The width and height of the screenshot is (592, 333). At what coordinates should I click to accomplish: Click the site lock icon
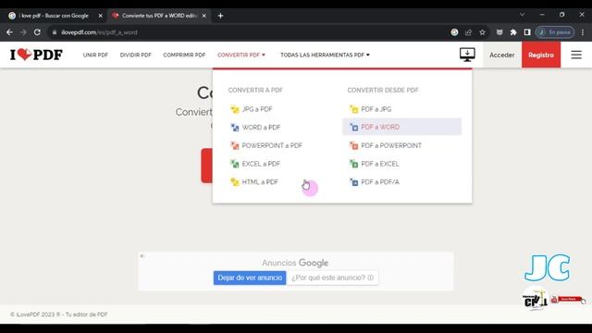(55, 32)
